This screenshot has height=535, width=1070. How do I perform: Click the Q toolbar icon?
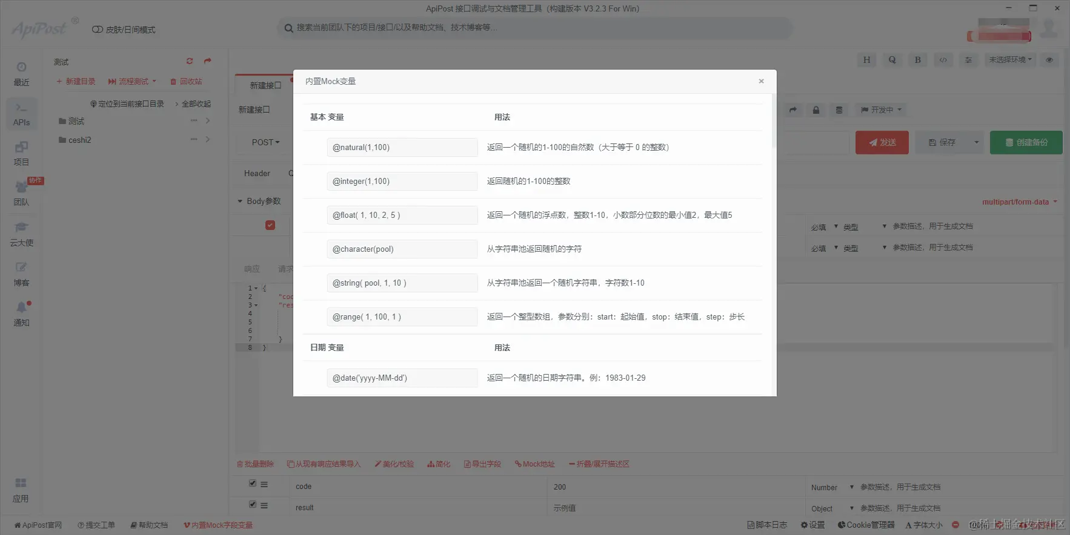coord(892,60)
